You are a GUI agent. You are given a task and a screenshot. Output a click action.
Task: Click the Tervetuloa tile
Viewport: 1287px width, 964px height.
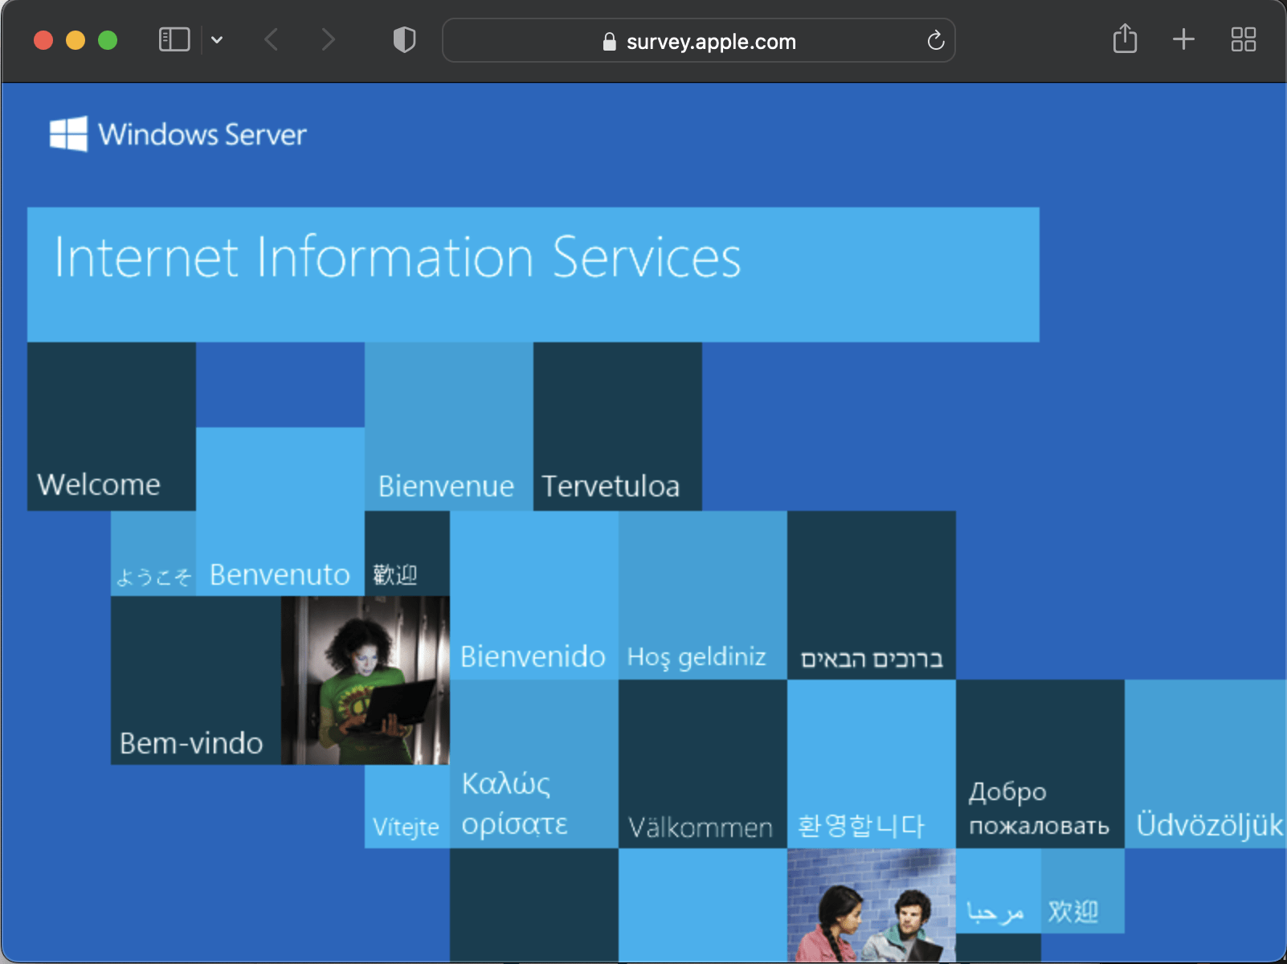(618, 427)
